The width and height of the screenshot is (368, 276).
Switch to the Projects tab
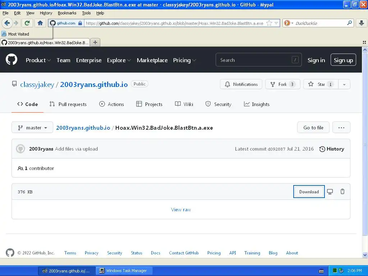[x=149, y=104]
